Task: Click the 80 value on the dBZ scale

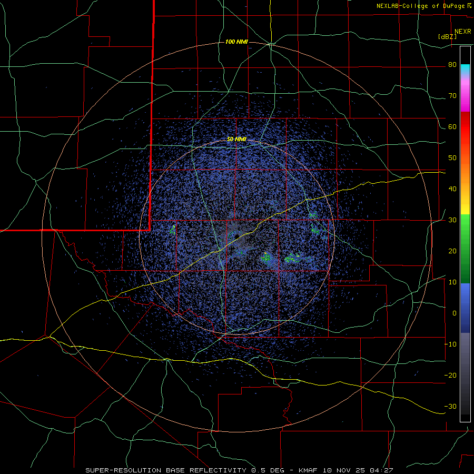Action: [x=452, y=65]
